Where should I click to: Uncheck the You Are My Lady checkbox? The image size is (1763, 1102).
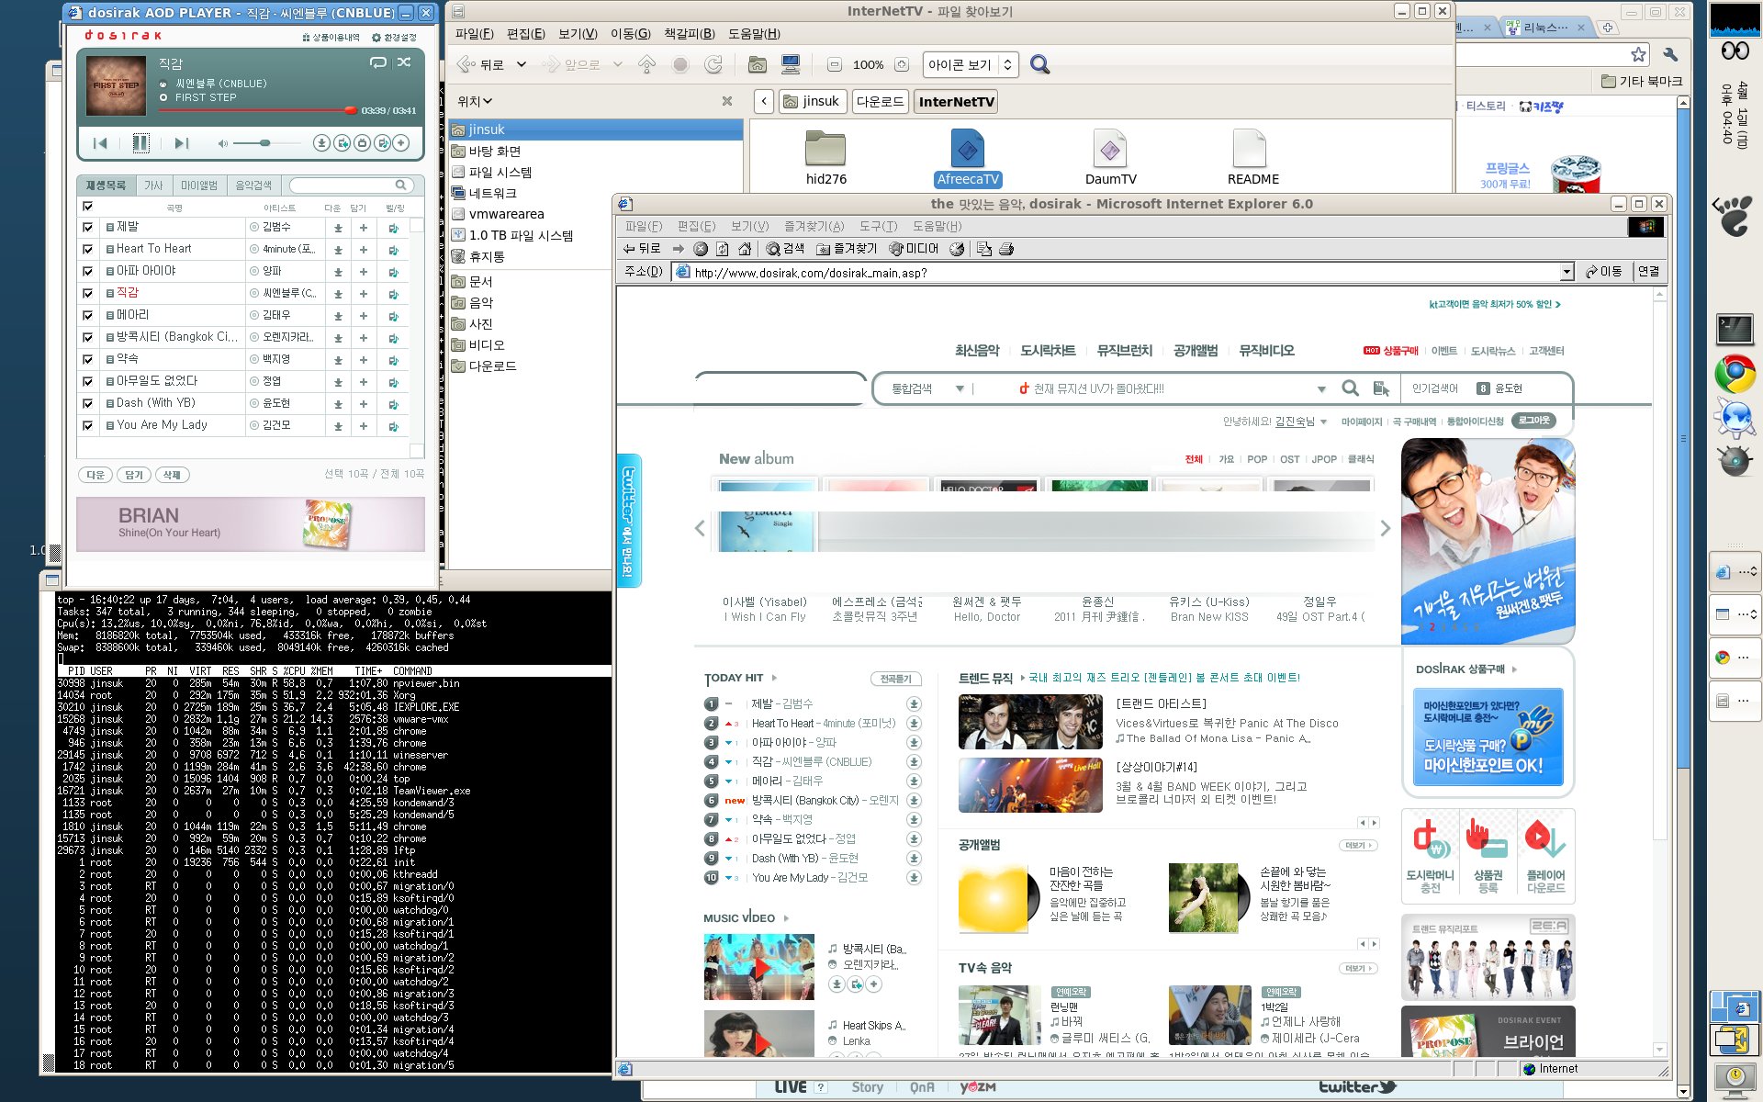tap(88, 425)
